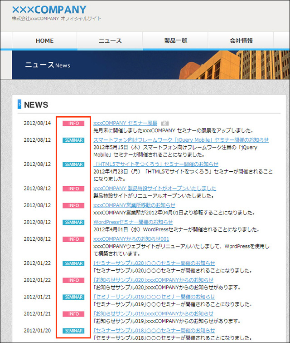Open the jQuery Mobile セミナー開催のお知らせ link

pyautogui.click(x=181, y=140)
